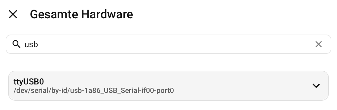Clear the usb search text
337x110 pixels.
pyautogui.click(x=318, y=44)
